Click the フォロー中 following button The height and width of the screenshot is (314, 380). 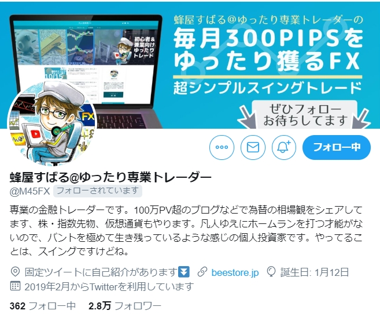[x=337, y=147]
